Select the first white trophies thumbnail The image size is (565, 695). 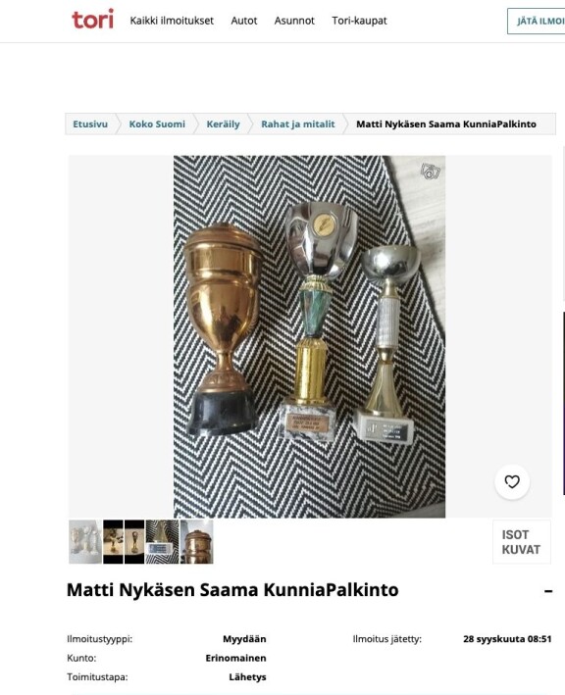(85, 542)
